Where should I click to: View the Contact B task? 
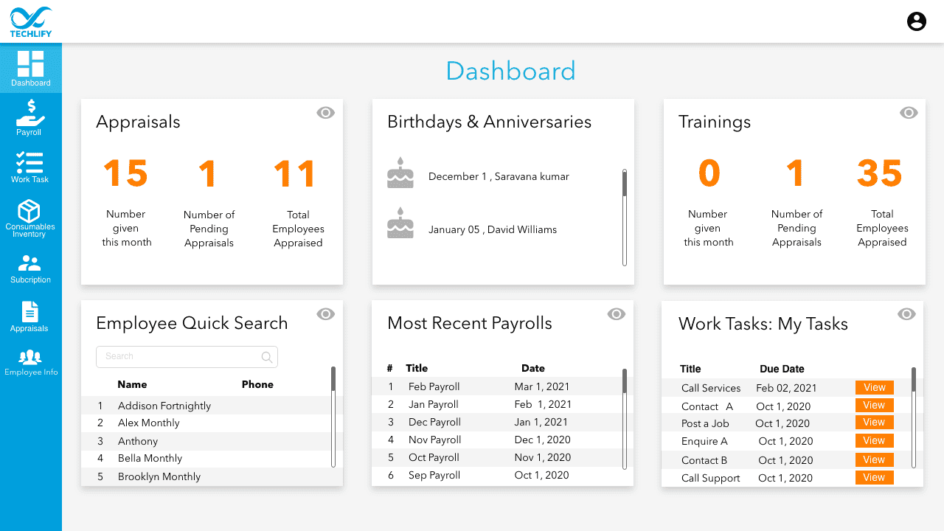874,459
